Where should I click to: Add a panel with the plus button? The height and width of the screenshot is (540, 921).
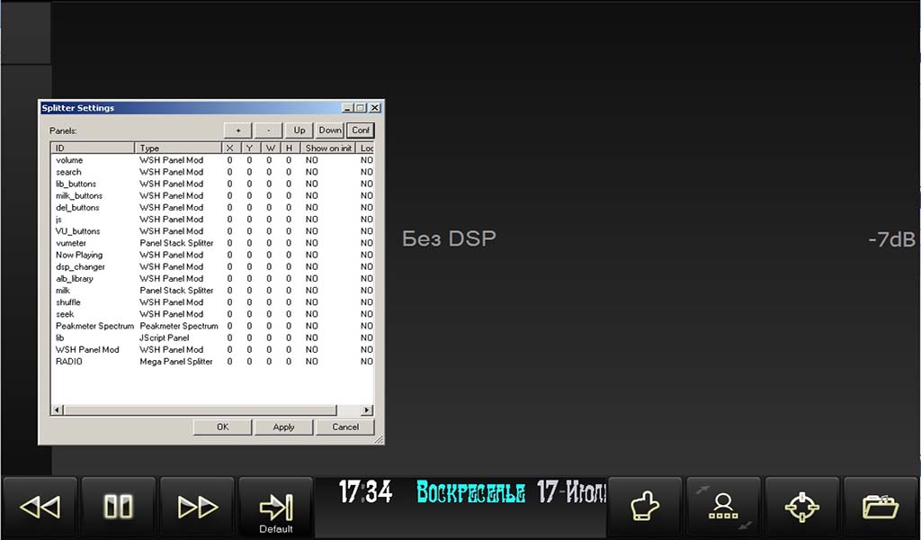click(x=237, y=130)
